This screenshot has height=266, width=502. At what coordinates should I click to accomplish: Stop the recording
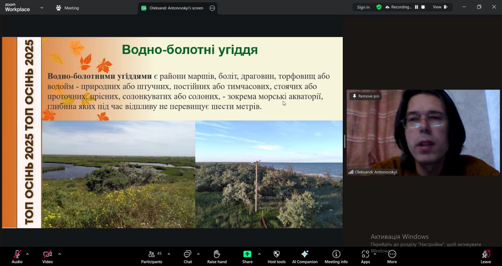(x=423, y=7)
